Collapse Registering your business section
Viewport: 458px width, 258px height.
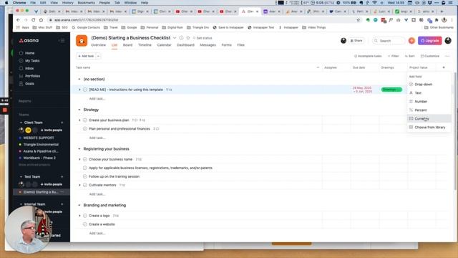click(x=79, y=149)
